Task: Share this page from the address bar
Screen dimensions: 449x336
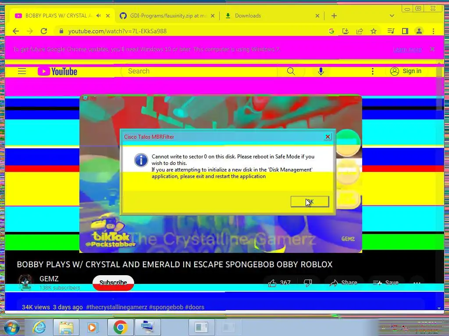Action: (360, 31)
